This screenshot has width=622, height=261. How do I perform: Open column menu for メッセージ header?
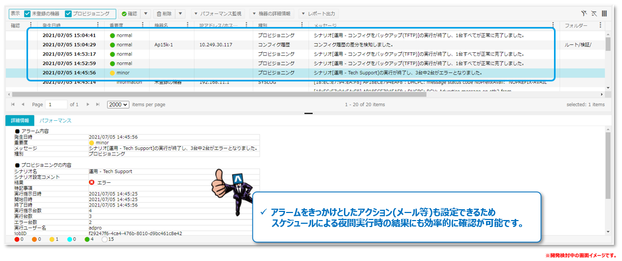[553, 25]
